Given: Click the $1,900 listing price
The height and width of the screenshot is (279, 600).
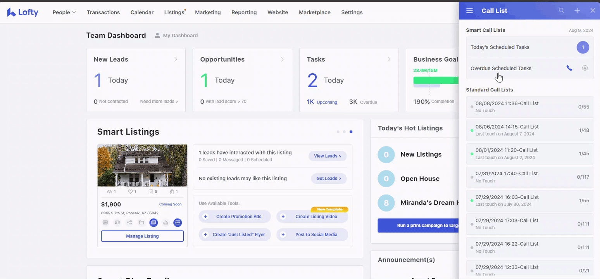Looking at the screenshot, I should click(x=111, y=204).
